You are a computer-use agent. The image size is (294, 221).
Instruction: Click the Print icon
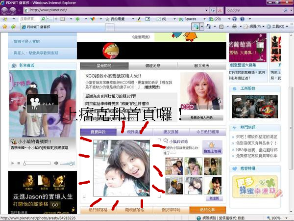234,27
